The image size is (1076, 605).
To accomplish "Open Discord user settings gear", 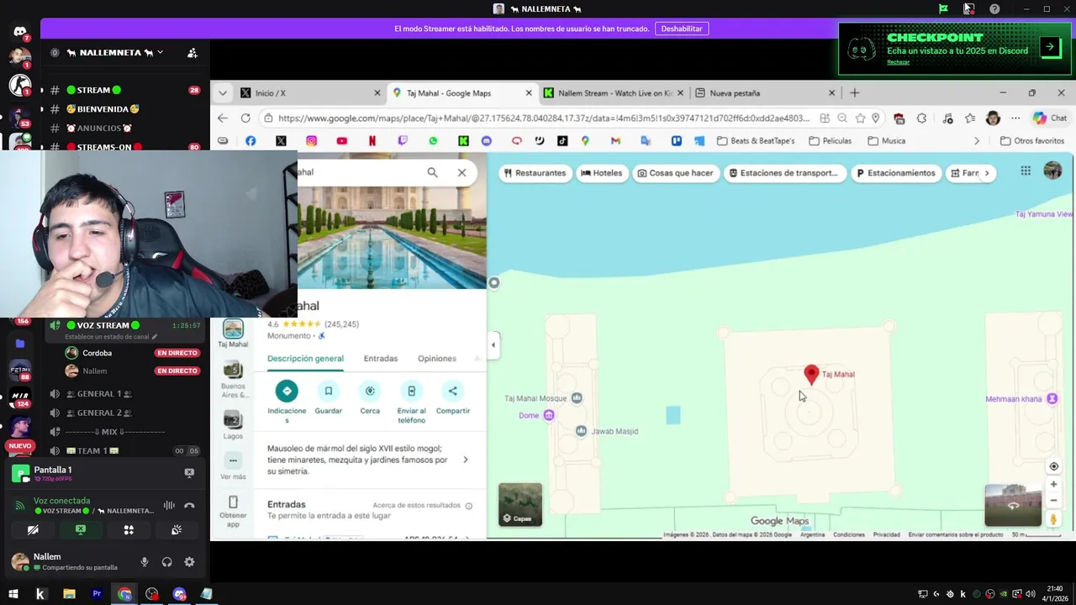I will (x=189, y=562).
